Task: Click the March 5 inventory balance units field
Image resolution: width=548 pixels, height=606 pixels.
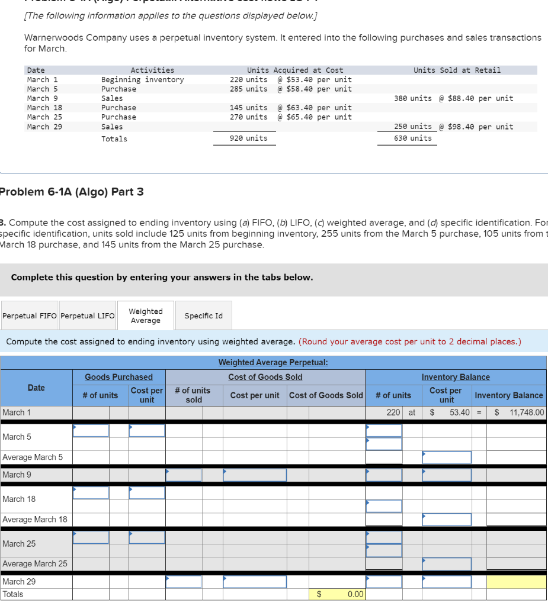Action: (383, 431)
